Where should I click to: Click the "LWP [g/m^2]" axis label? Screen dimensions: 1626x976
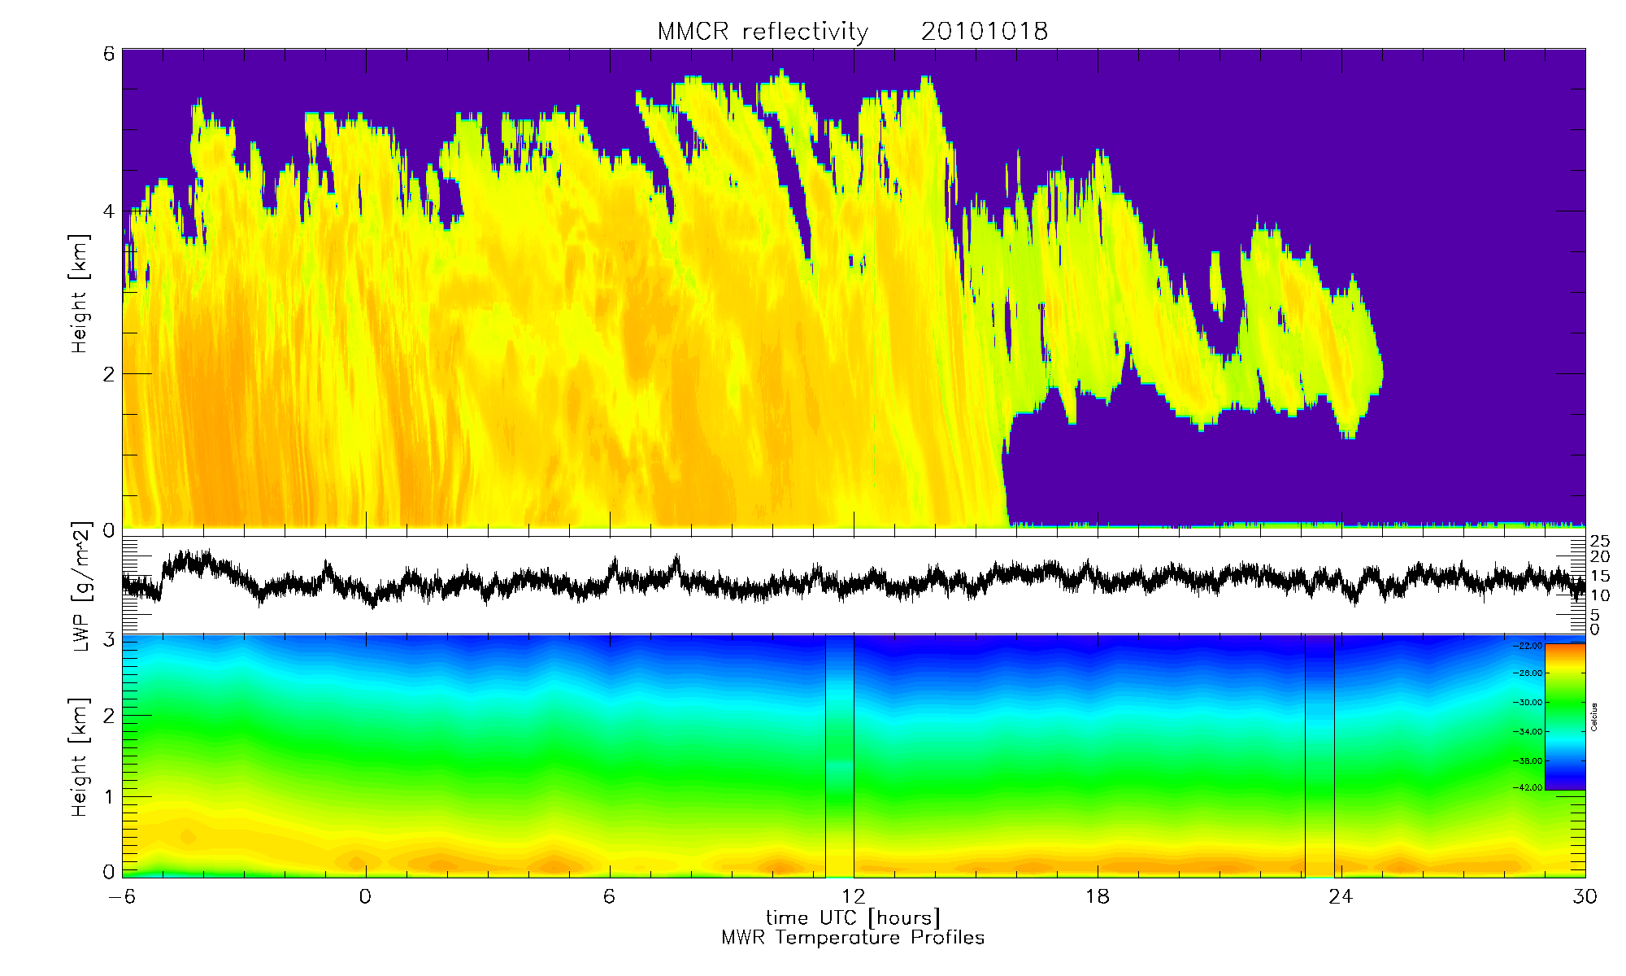[81, 586]
